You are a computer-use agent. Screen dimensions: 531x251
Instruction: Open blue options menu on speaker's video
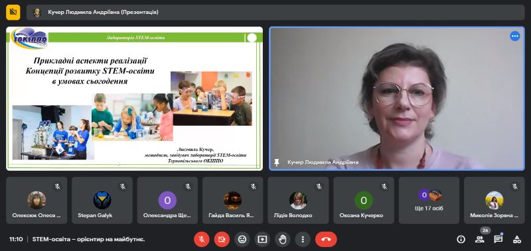click(x=515, y=36)
